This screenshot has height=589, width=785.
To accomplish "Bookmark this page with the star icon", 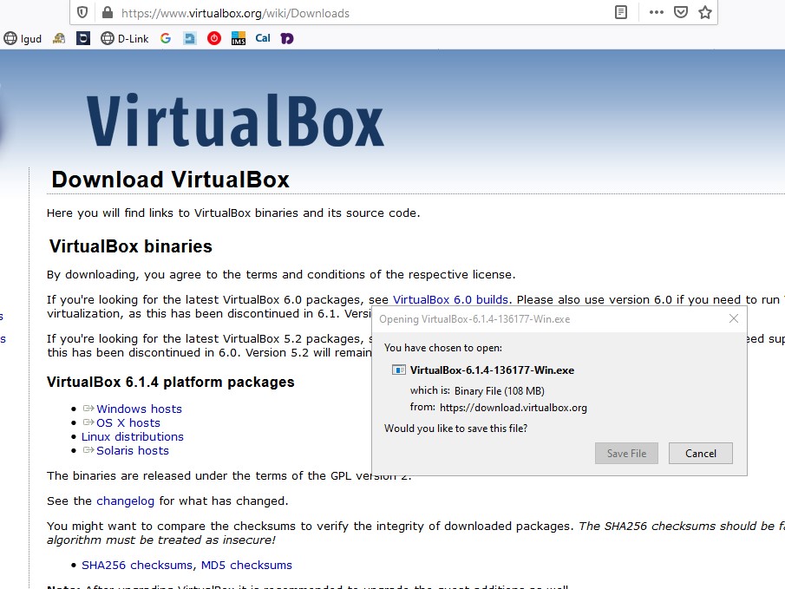I will click(705, 12).
